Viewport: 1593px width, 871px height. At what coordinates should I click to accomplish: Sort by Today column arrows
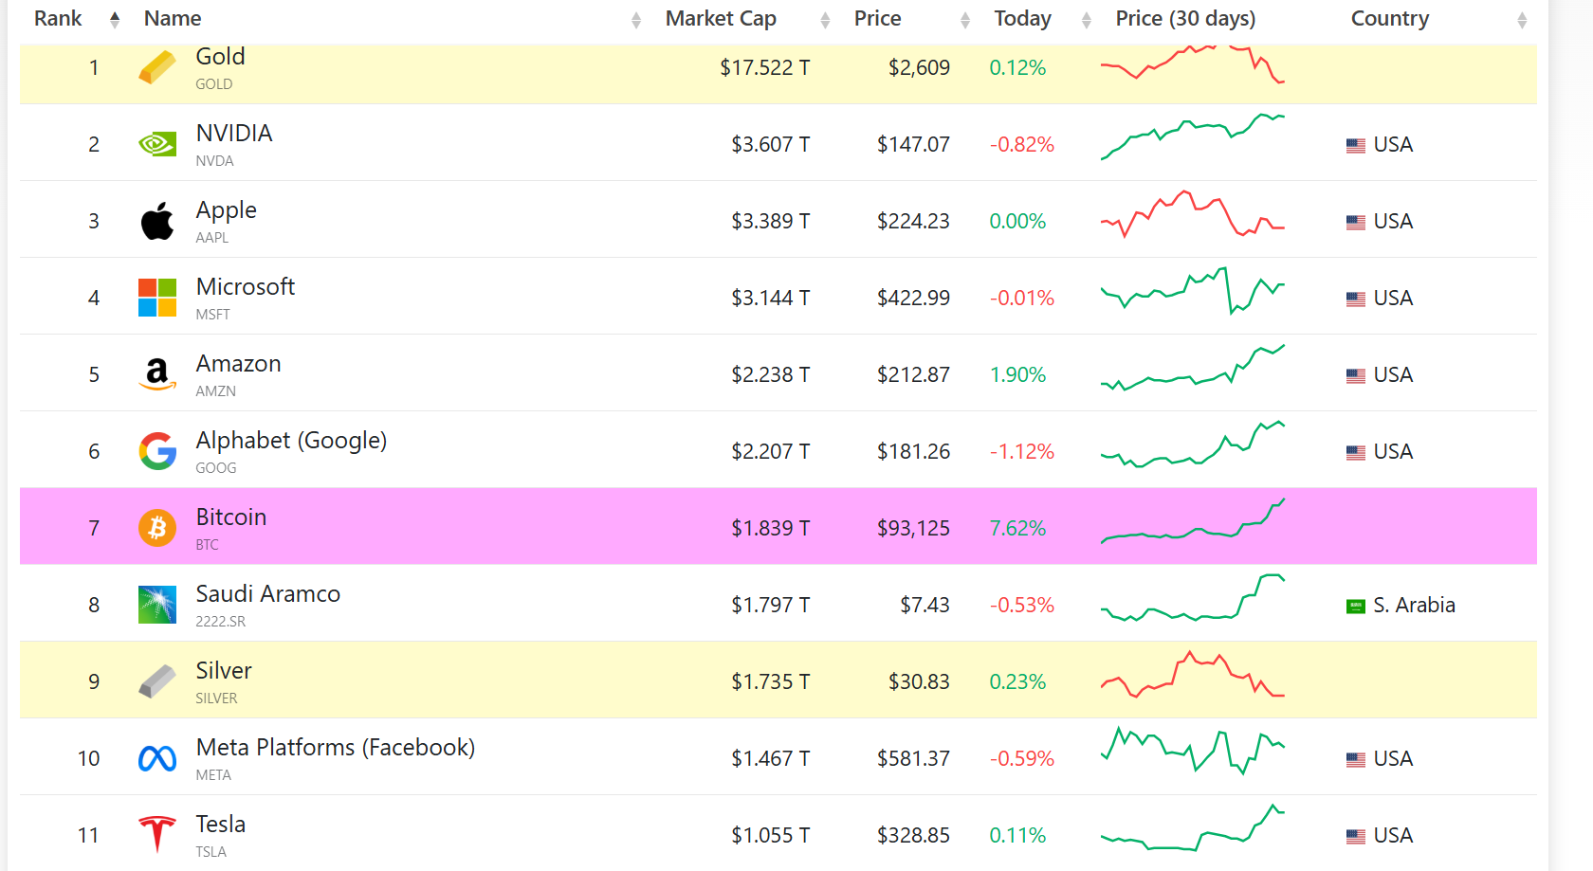(1087, 20)
